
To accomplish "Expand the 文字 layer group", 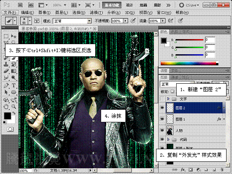I will pos(168,99).
